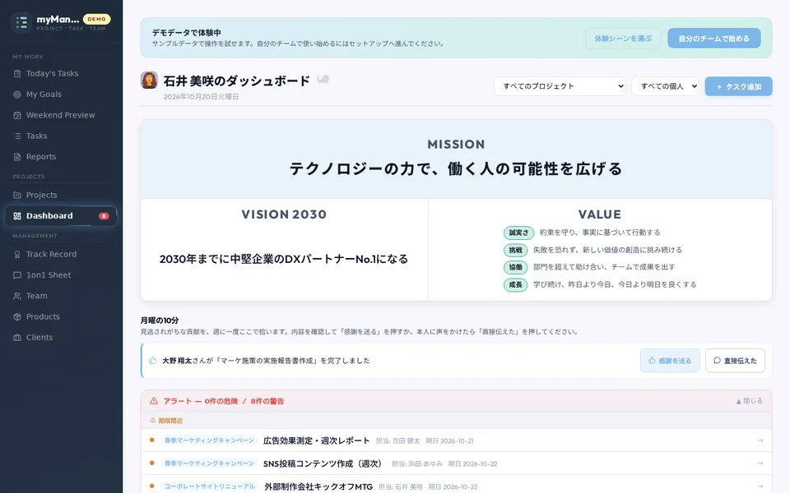790x493 pixels.
Task: Click the Products box icon
Action: (17, 317)
